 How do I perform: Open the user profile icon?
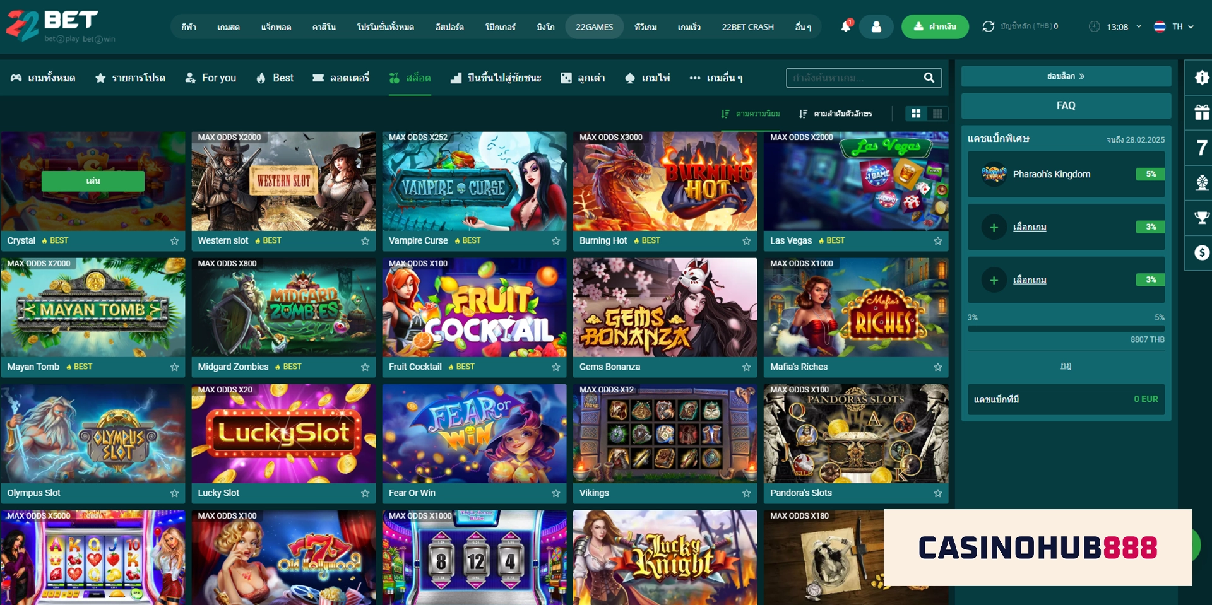coord(876,26)
